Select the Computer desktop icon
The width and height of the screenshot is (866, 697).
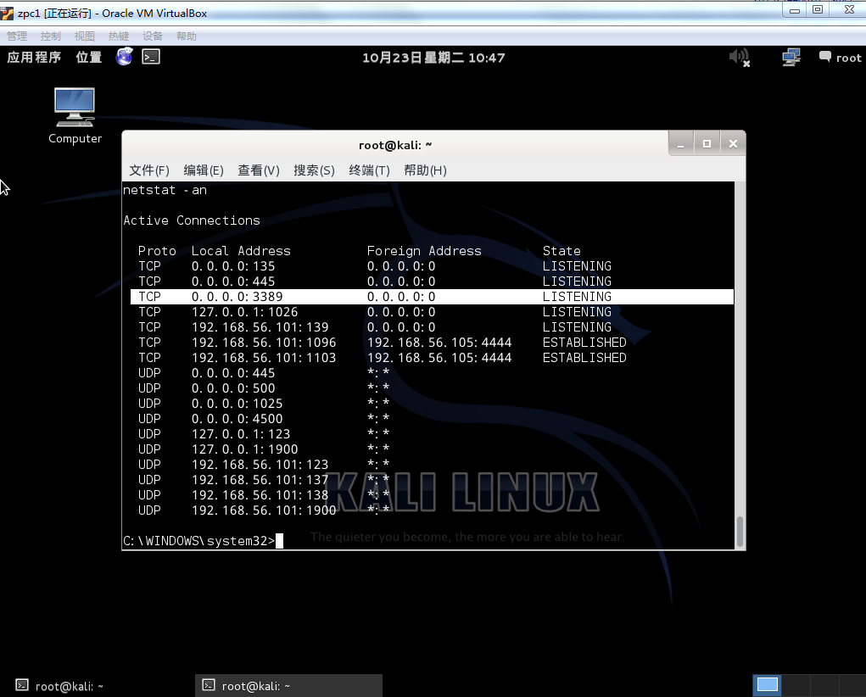coord(75,116)
